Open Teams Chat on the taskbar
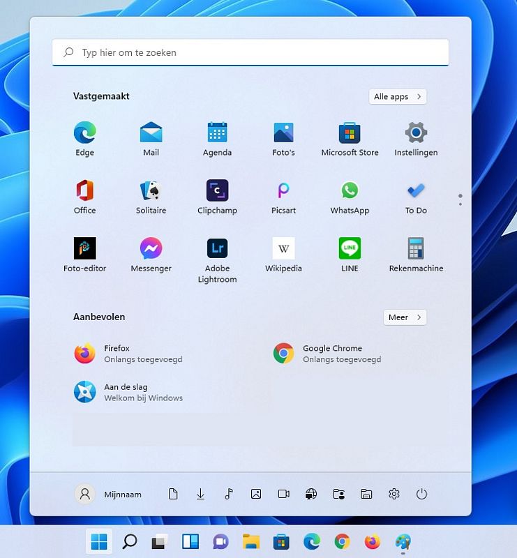This screenshot has width=517, height=558. pos(220,542)
